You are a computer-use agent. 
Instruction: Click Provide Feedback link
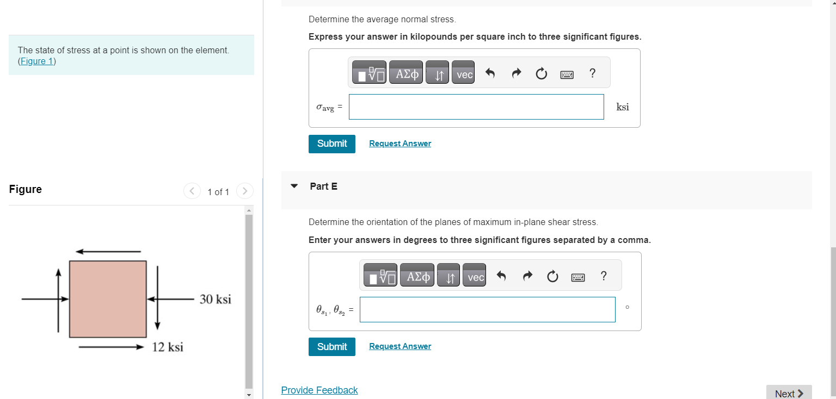[319, 390]
